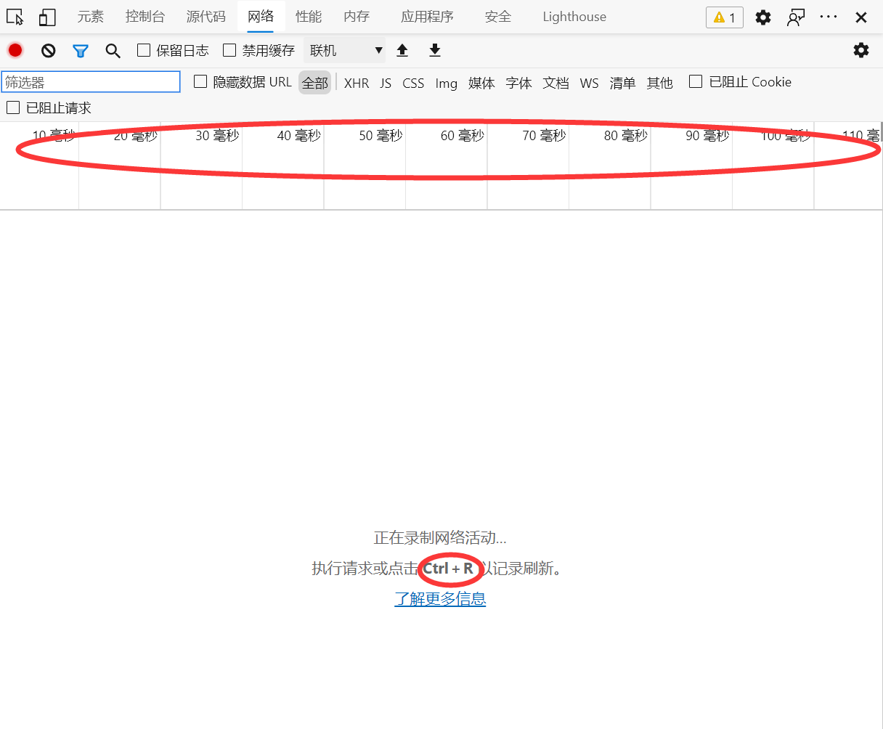Filter requests by 文档
Screen dimensions: 883x729
[556, 83]
